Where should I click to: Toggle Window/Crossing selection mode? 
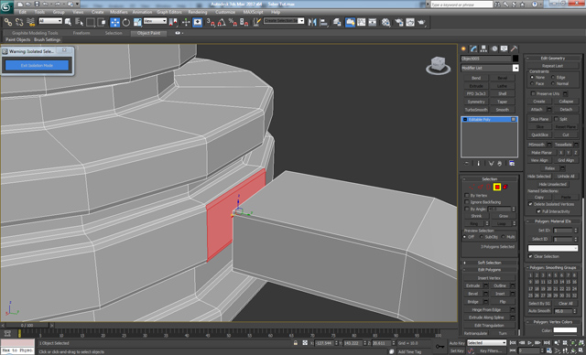coord(102,22)
